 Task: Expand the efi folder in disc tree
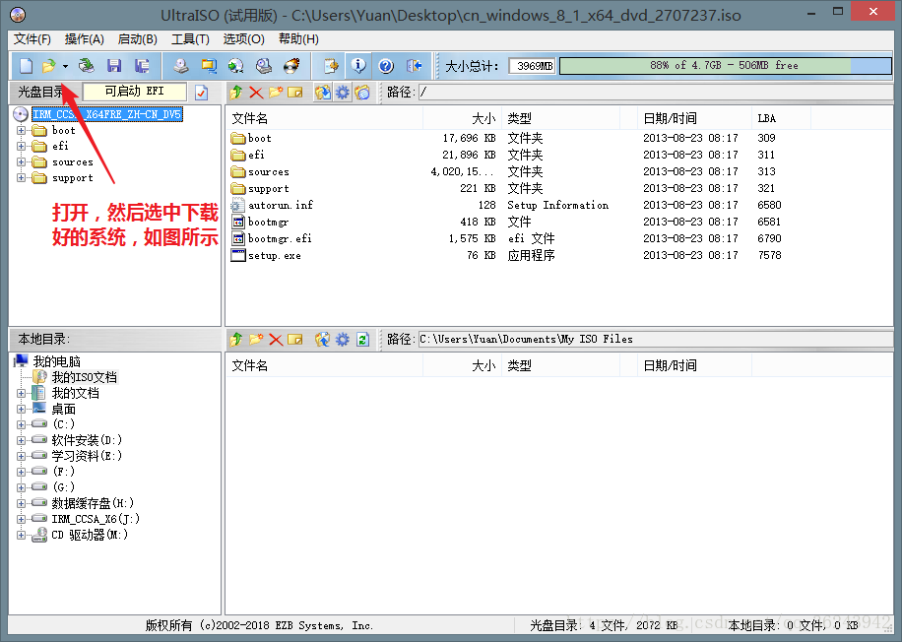(22, 146)
